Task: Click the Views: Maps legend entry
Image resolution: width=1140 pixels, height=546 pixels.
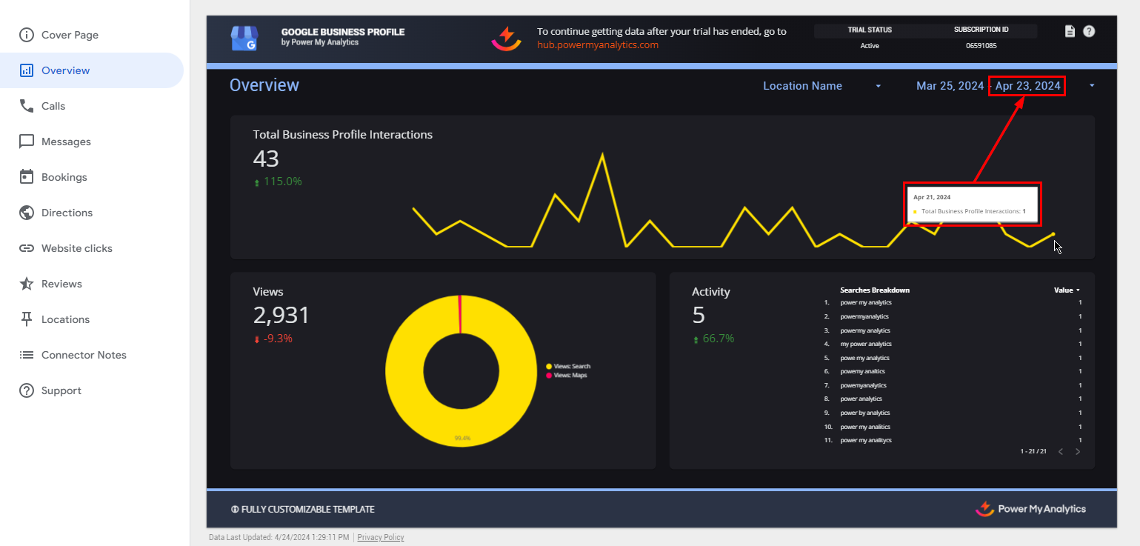Action: (x=570, y=376)
